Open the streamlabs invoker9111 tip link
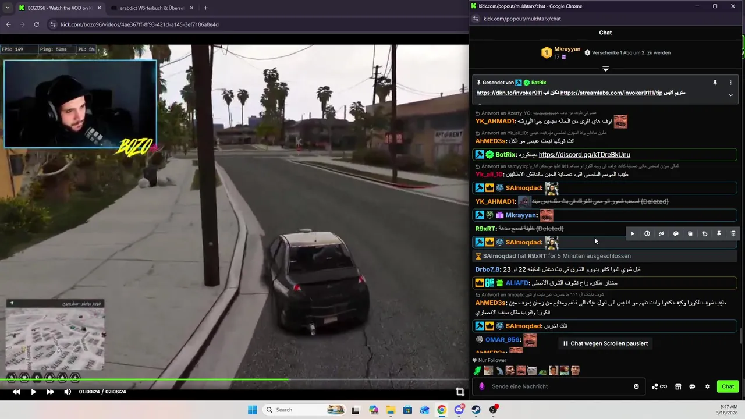 click(611, 93)
